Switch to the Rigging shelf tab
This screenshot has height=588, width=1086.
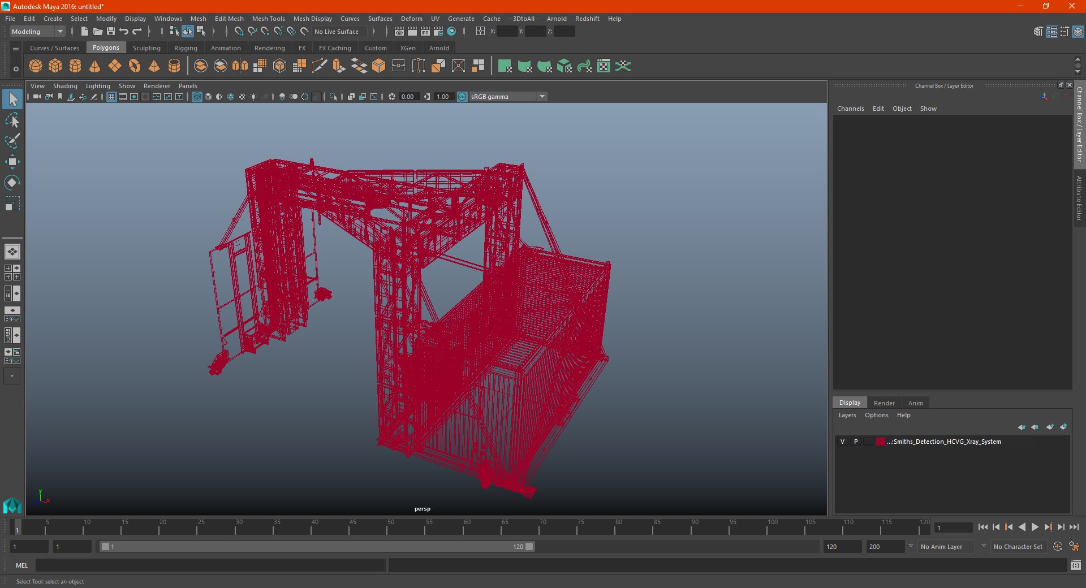pos(186,48)
